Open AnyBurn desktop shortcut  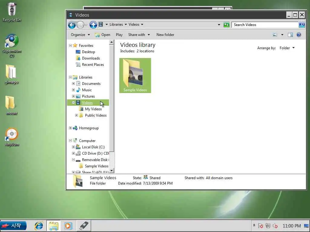12,137
